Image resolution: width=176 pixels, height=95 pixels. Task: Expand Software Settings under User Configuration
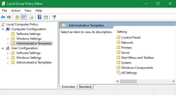pyautogui.click(x=8, y=53)
